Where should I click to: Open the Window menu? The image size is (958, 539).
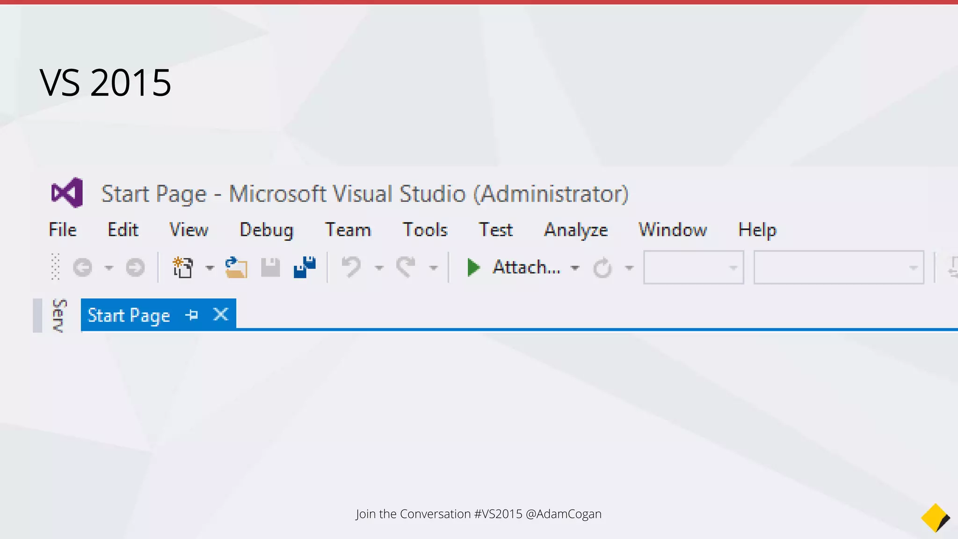click(673, 230)
